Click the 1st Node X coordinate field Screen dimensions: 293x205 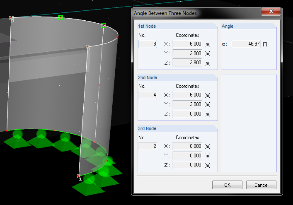[x=187, y=44]
